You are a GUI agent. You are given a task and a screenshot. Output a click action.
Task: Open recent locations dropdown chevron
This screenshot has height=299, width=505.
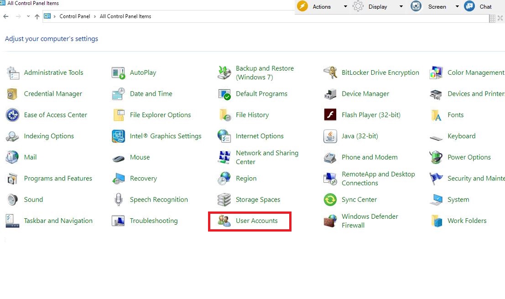click(28, 16)
